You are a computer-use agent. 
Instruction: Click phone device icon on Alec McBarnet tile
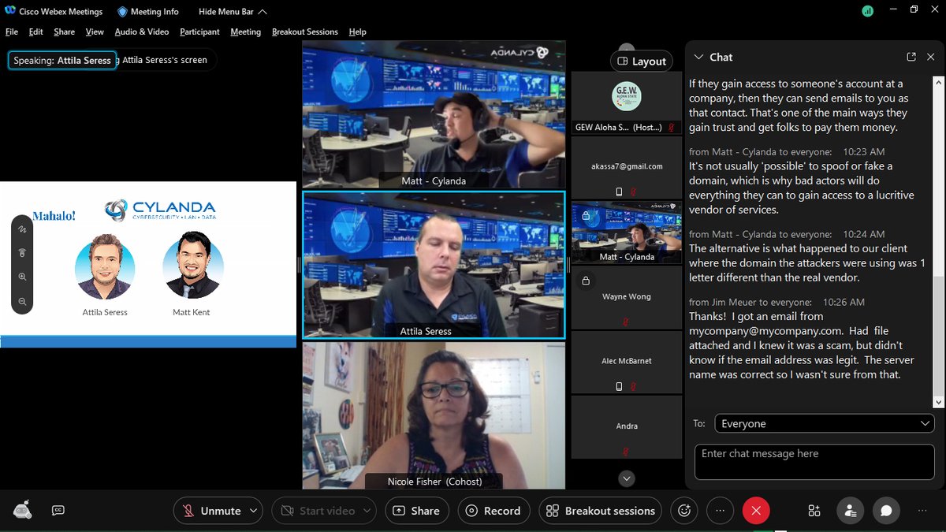click(619, 386)
